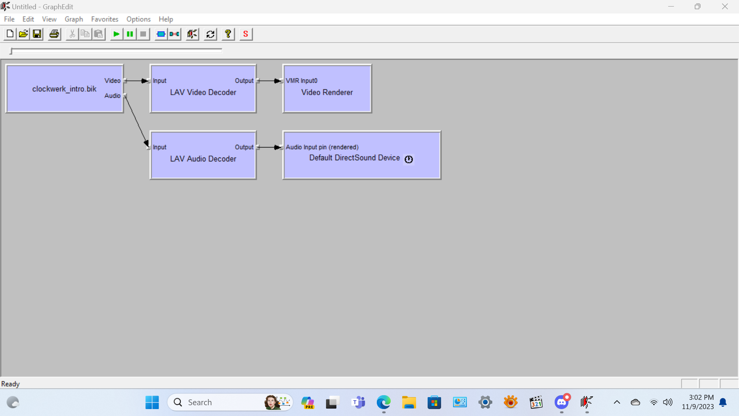This screenshot has width=739, height=416.
Task: Open the Graph menu
Action: tap(74, 19)
